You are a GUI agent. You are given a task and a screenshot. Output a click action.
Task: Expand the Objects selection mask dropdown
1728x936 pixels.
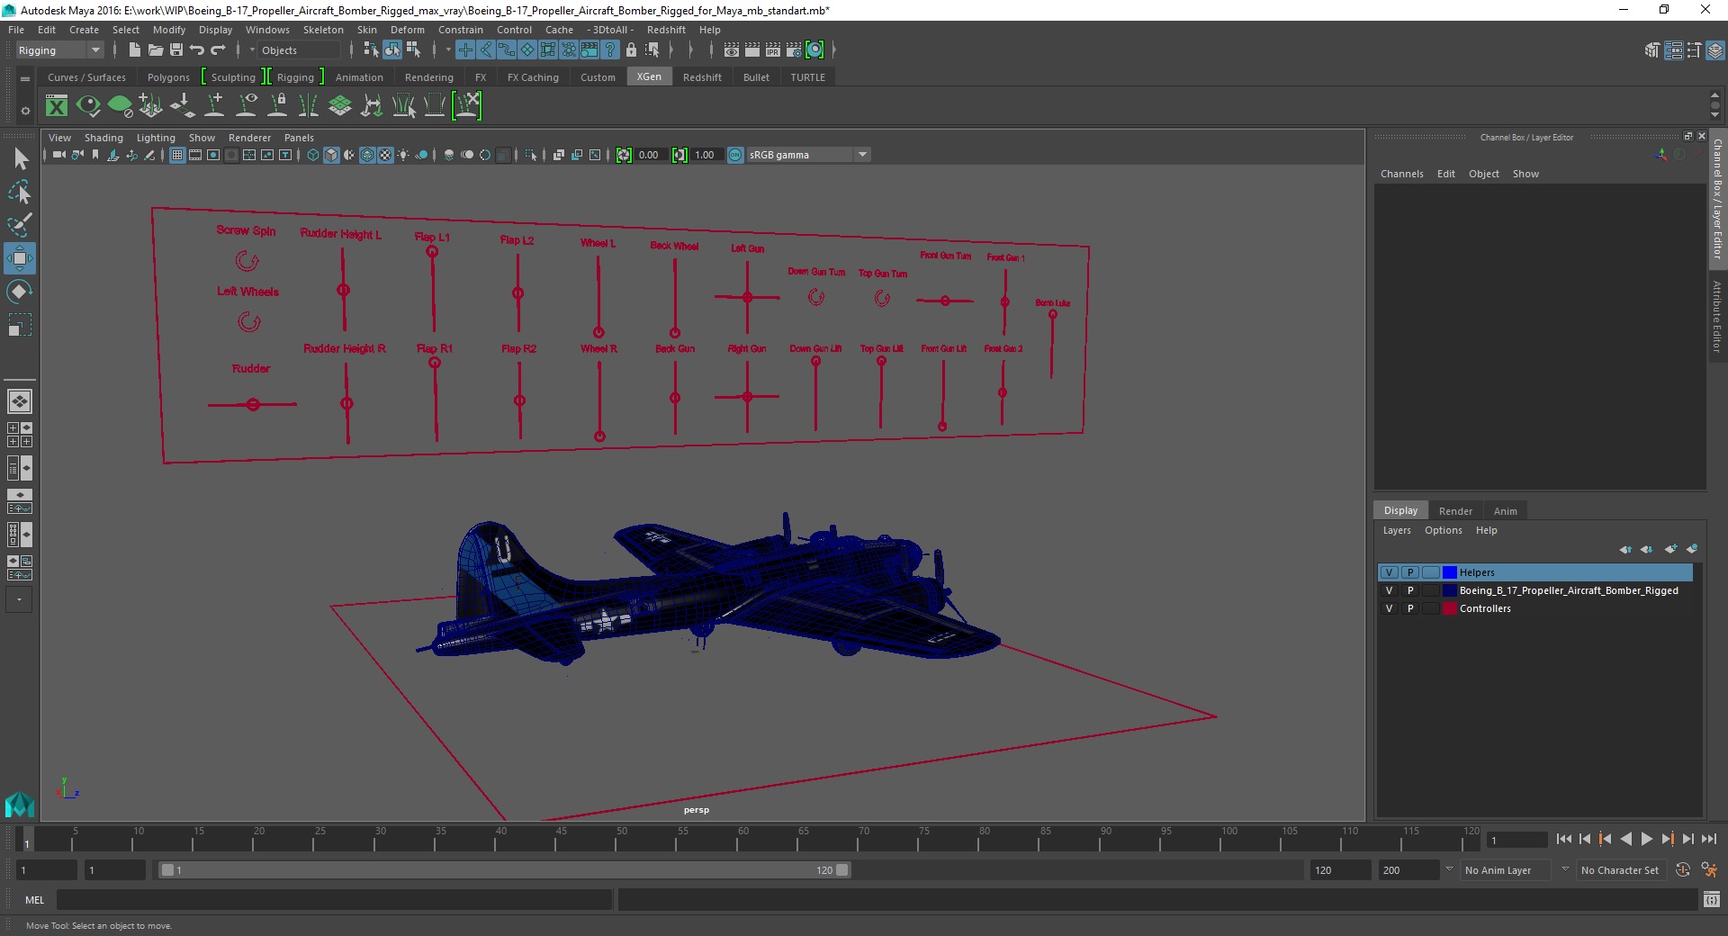point(252,50)
